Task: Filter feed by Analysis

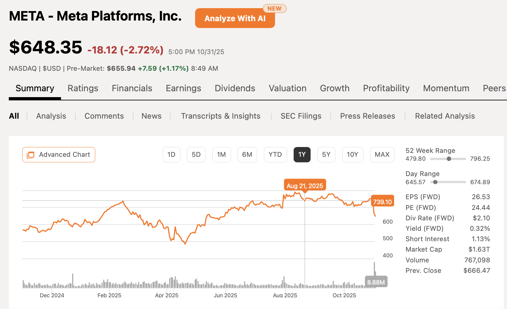Action: coord(51,116)
